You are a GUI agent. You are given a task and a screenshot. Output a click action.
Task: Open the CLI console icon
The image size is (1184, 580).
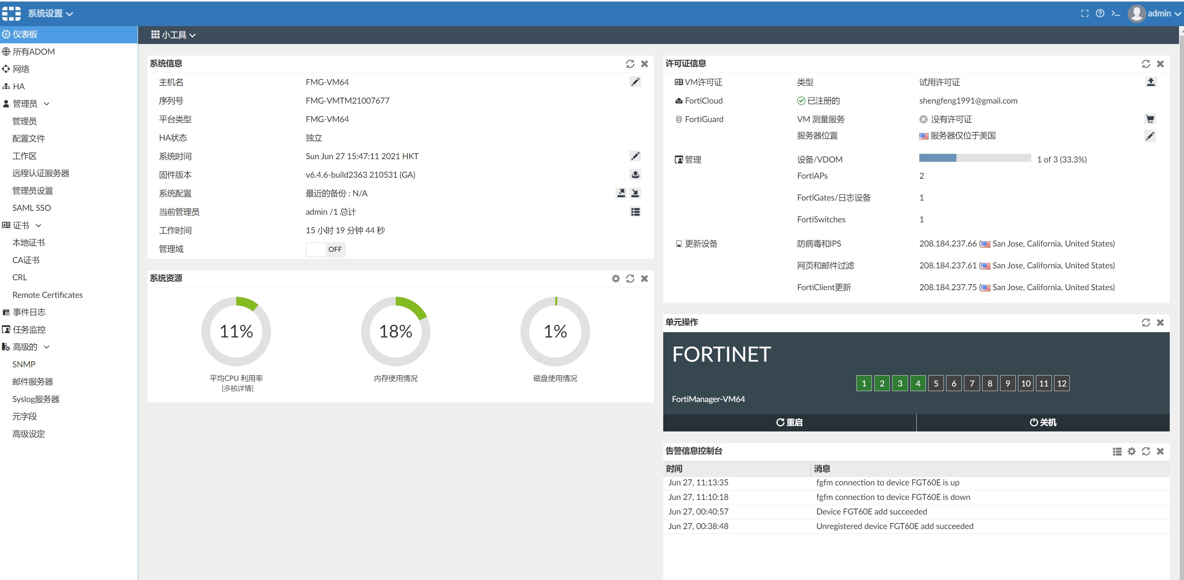pos(1115,13)
